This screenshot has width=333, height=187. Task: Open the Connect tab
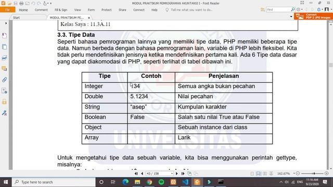[x=139, y=10]
